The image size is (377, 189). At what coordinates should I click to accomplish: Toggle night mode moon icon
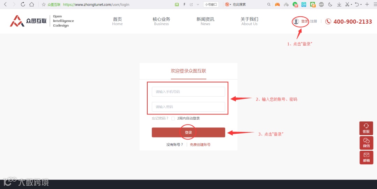[x=330, y=5]
